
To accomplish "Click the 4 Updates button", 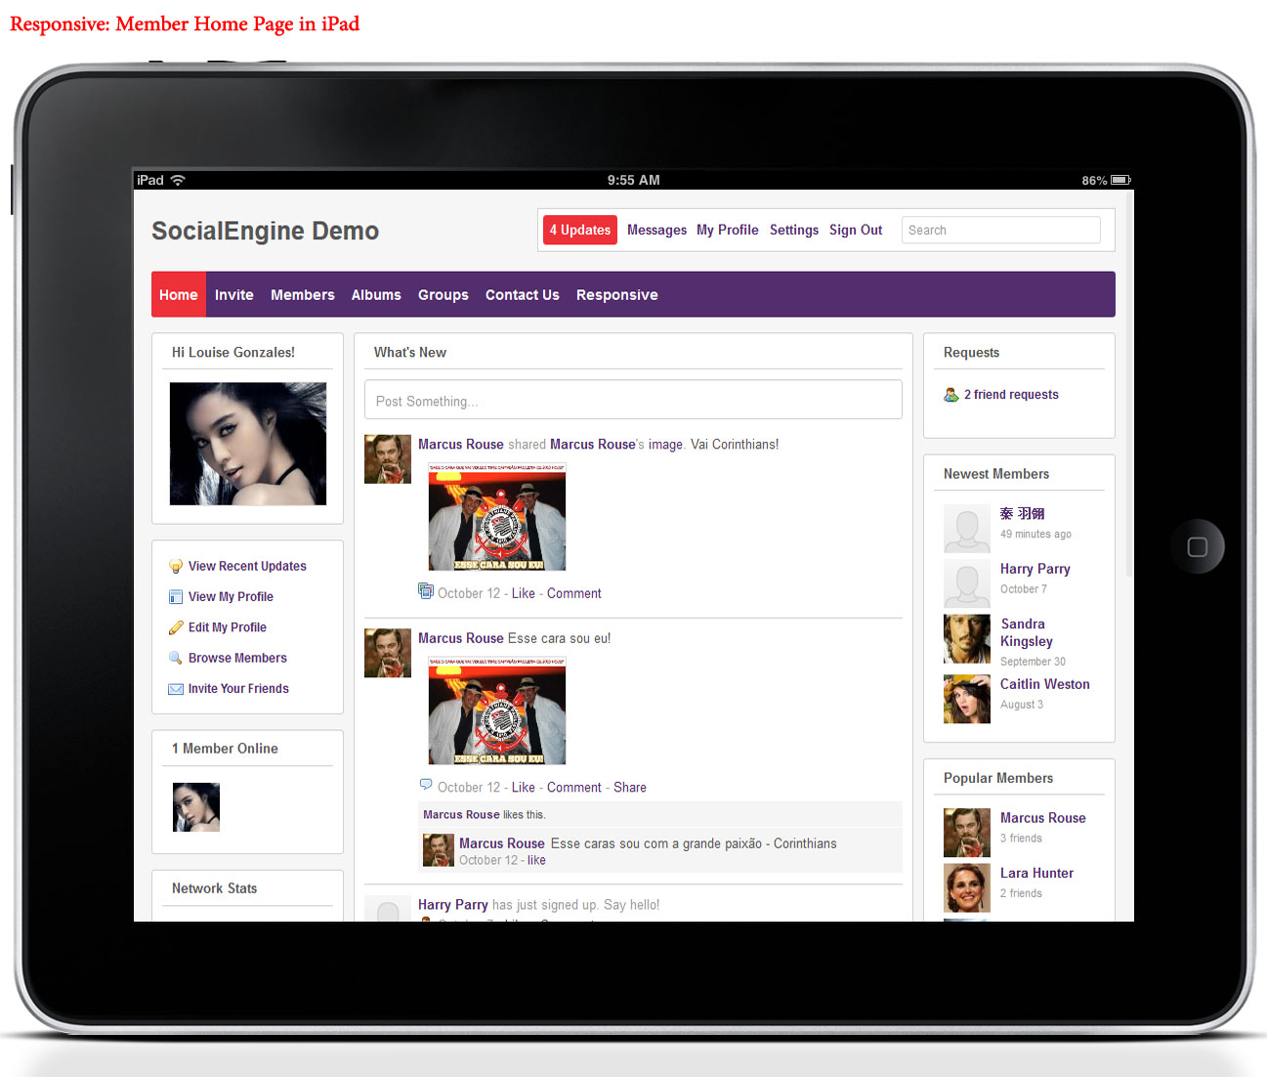I will coord(580,231).
